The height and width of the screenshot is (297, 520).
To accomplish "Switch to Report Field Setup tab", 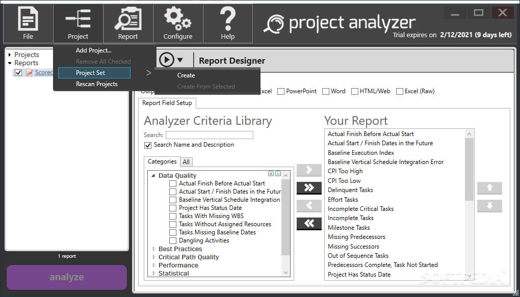I will (x=167, y=103).
